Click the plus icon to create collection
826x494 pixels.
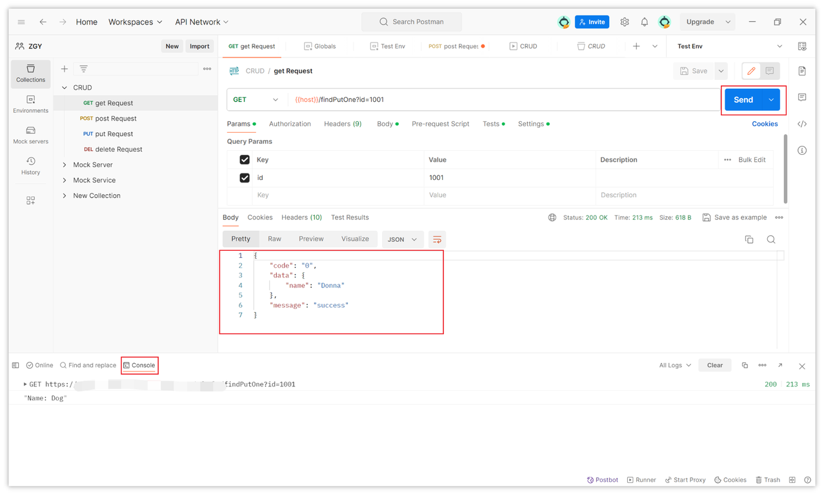65,69
